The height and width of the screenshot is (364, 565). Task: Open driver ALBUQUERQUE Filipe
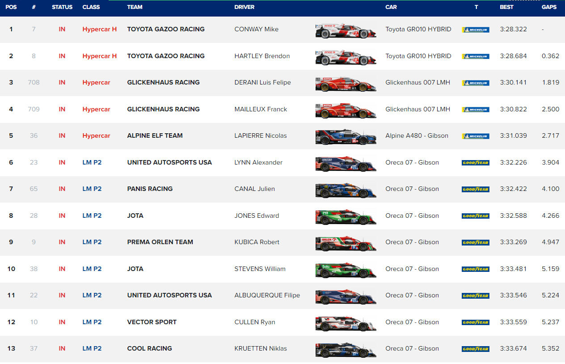pos(267,295)
